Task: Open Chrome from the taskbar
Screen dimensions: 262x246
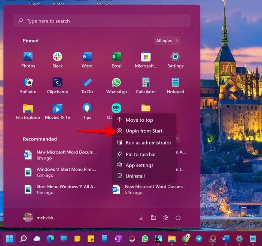Action: pos(186,238)
